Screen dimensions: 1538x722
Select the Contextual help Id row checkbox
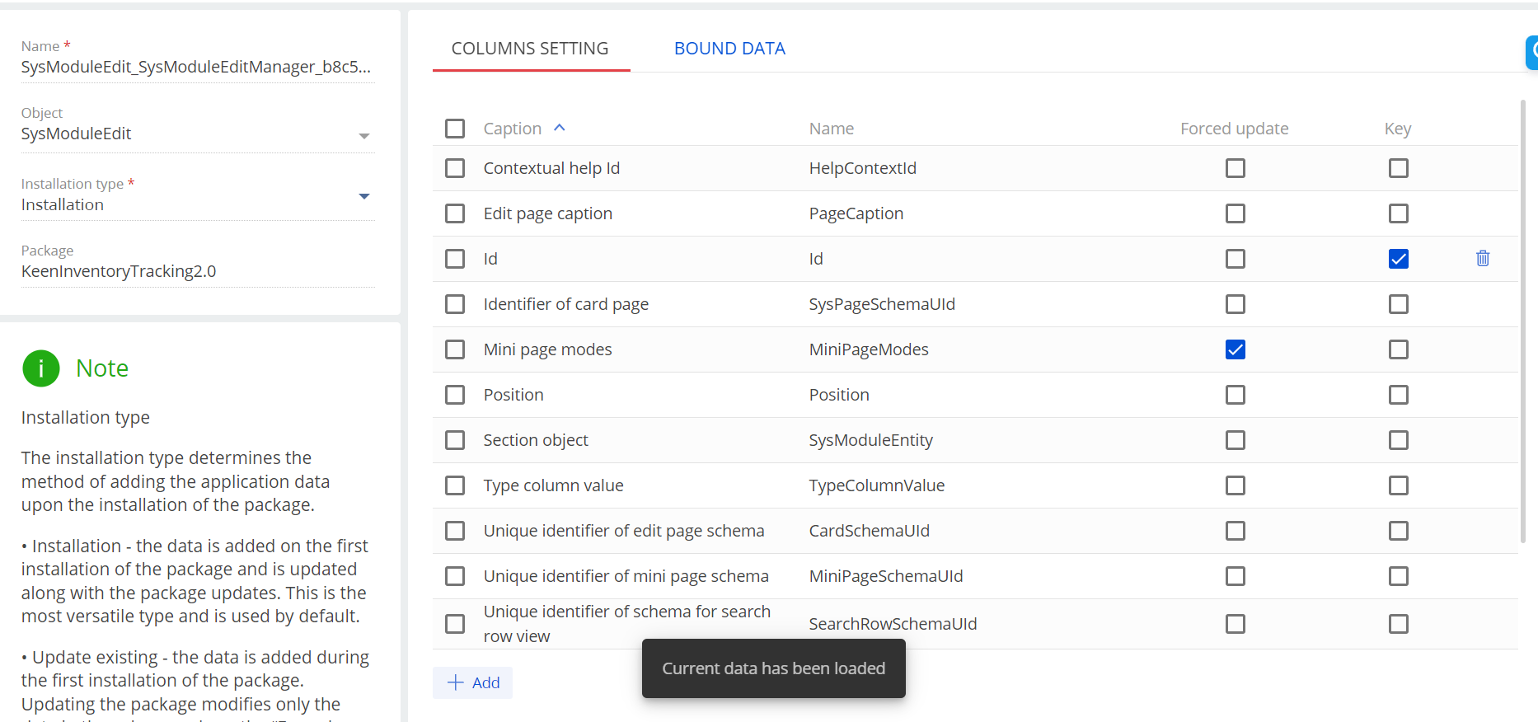click(x=455, y=168)
